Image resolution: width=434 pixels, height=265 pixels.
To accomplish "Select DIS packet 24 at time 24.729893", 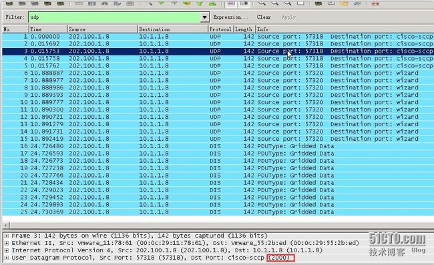I will 218,205.
